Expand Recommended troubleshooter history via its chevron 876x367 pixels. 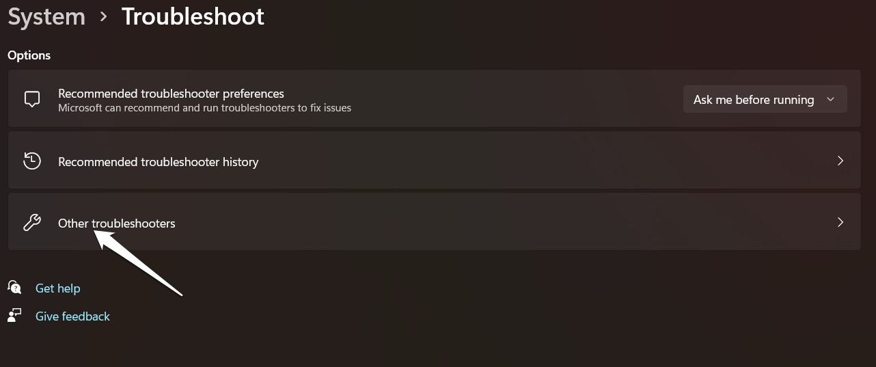point(840,161)
